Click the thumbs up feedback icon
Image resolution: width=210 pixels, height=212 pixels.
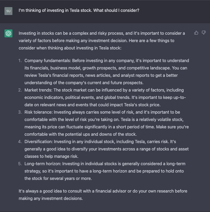point(196,33)
